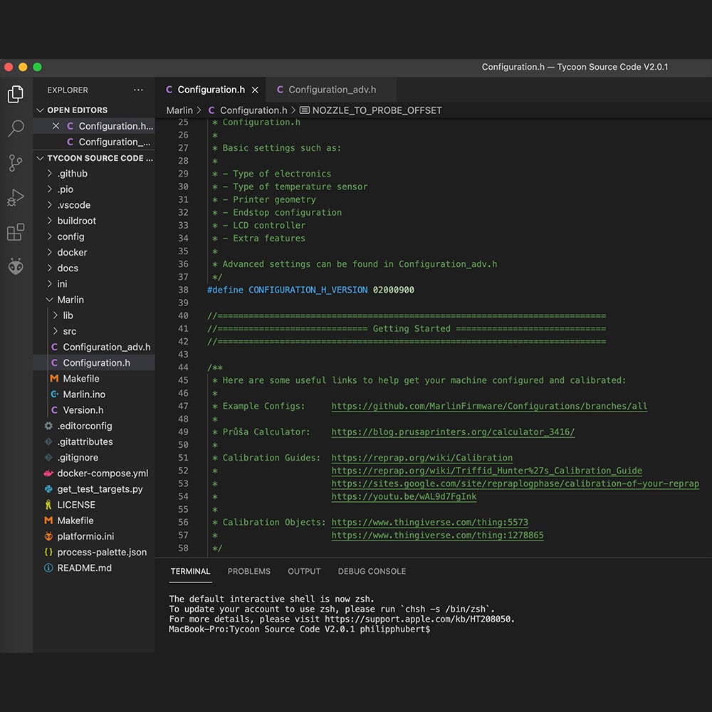Open the Thingiverse thing:5573 link
This screenshot has height=712, width=712.
429,522
